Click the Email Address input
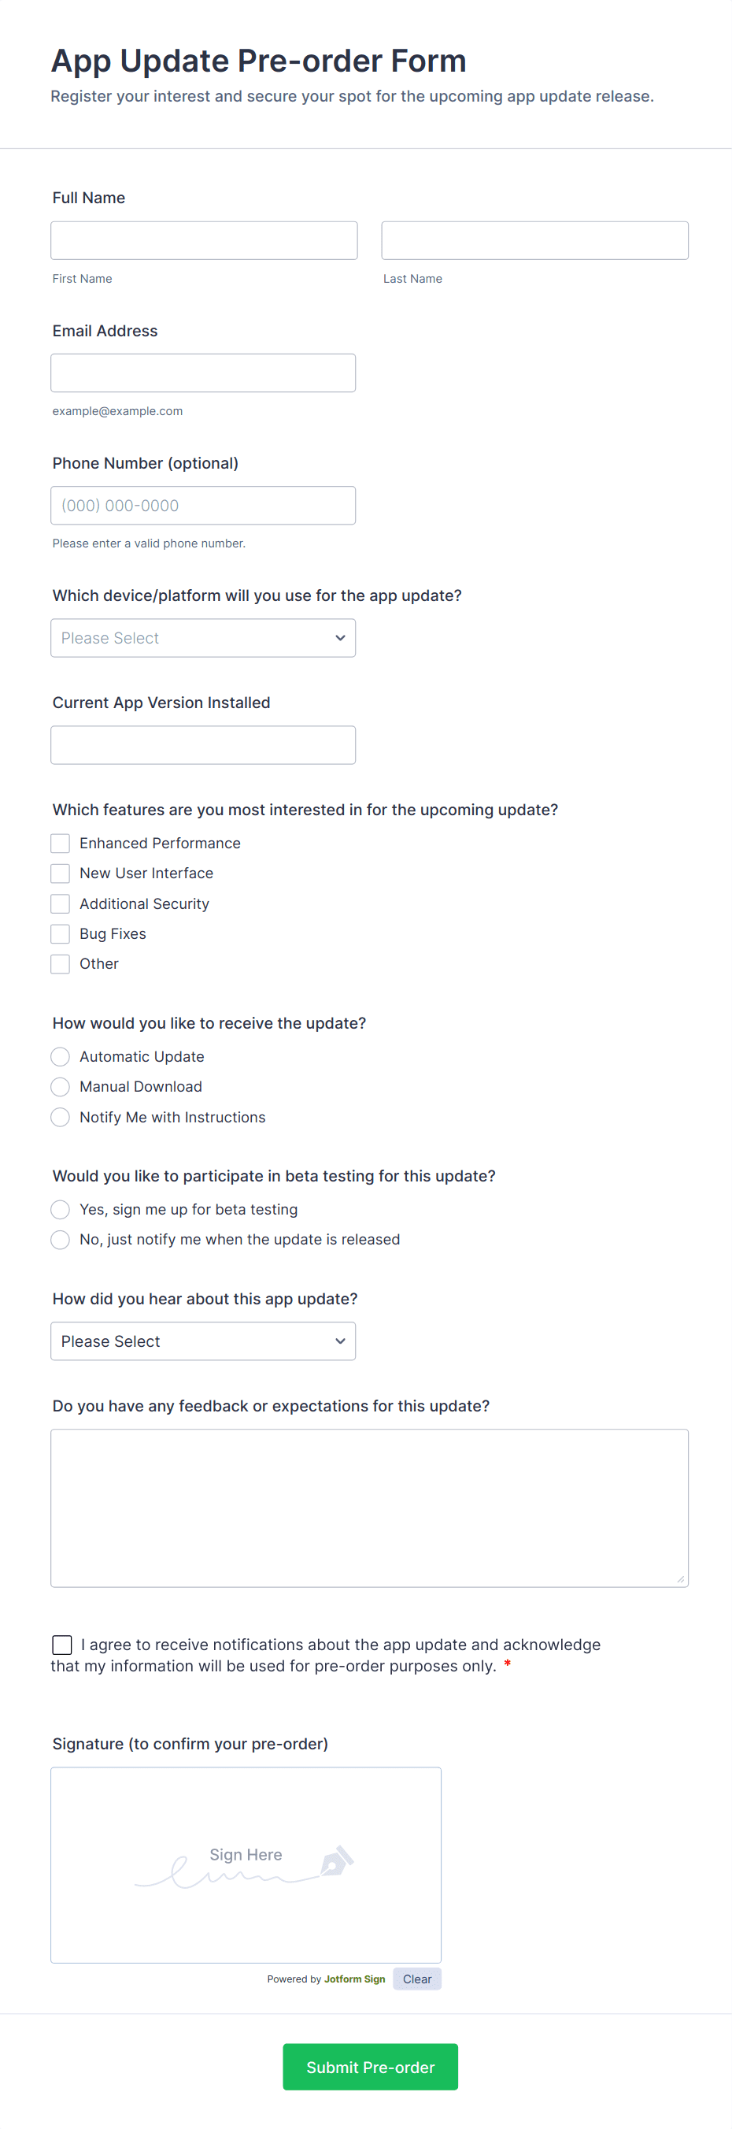This screenshot has width=732, height=2129. click(x=203, y=372)
